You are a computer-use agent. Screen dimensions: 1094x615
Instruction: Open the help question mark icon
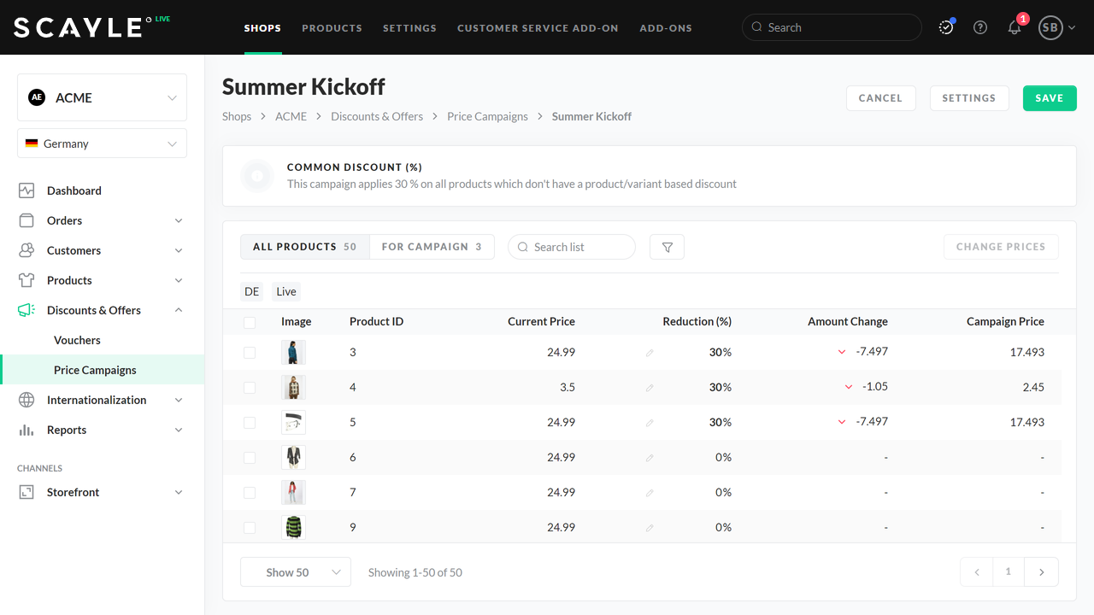coord(980,27)
